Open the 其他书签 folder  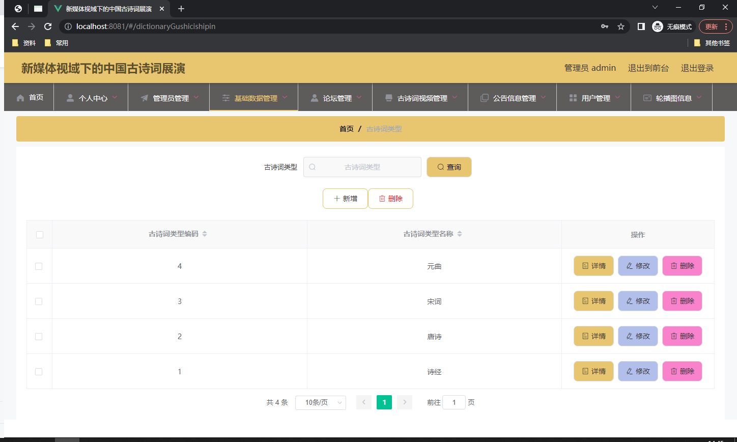pos(712,43)
